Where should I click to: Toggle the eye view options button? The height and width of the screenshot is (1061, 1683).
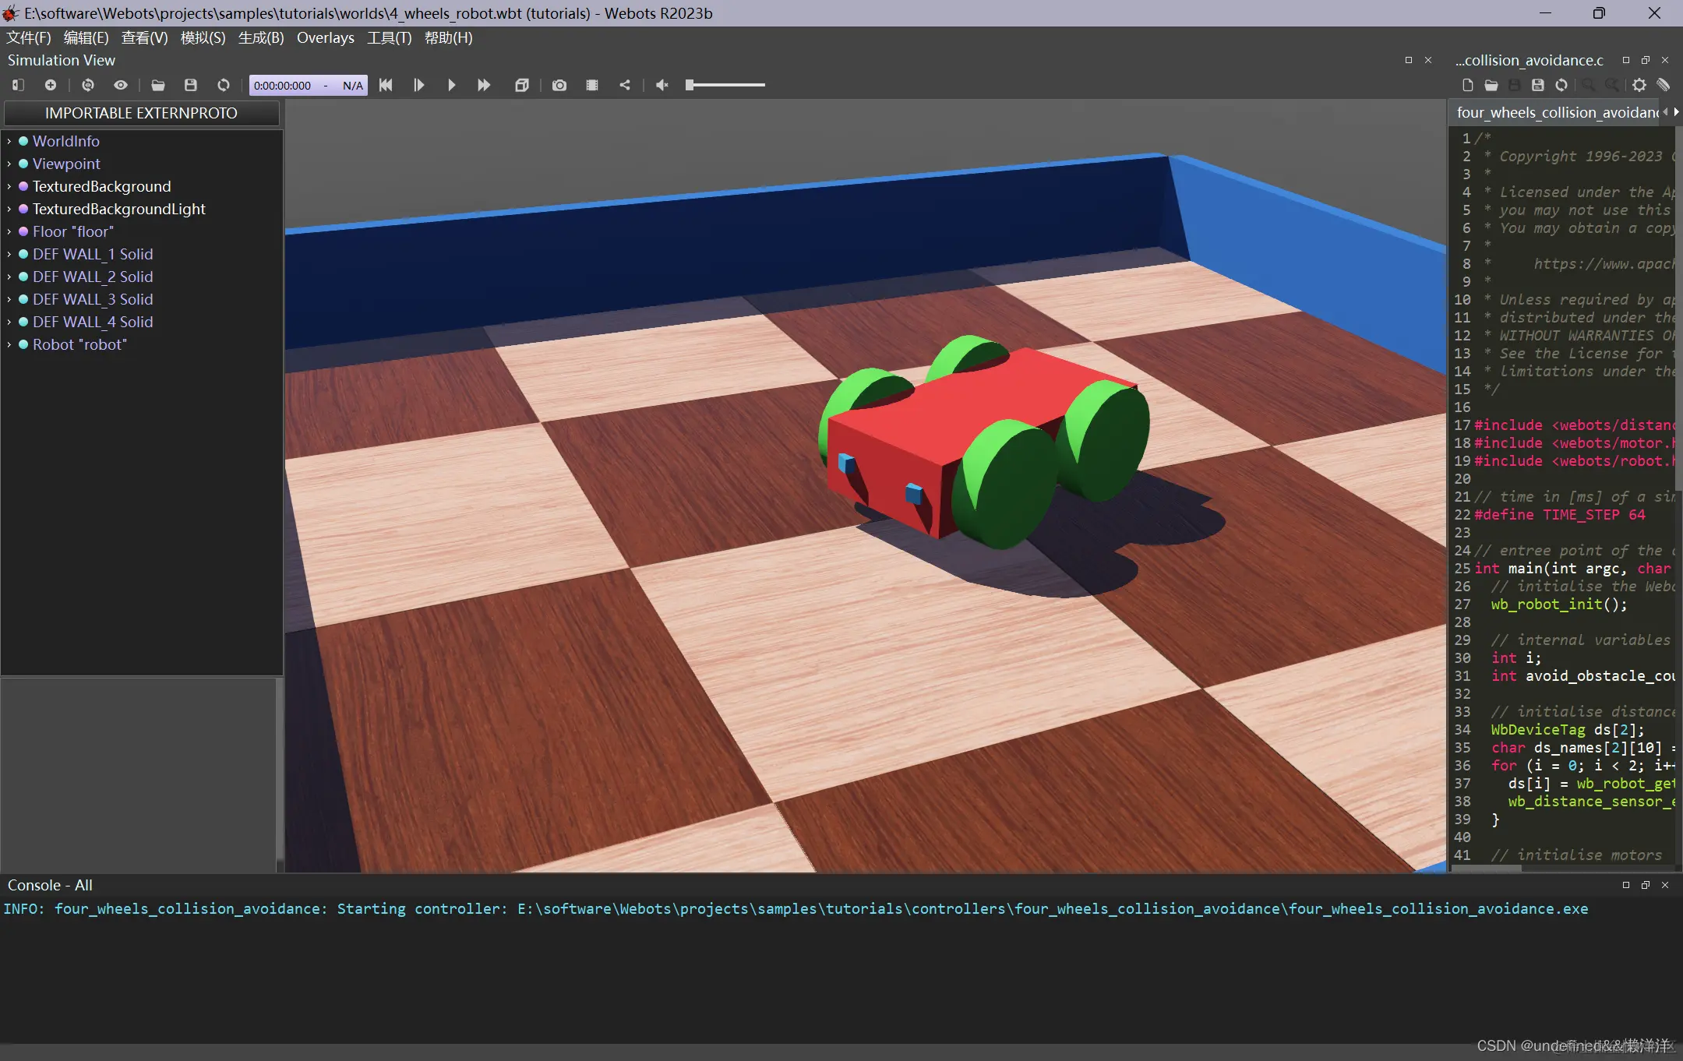(121, 85)
